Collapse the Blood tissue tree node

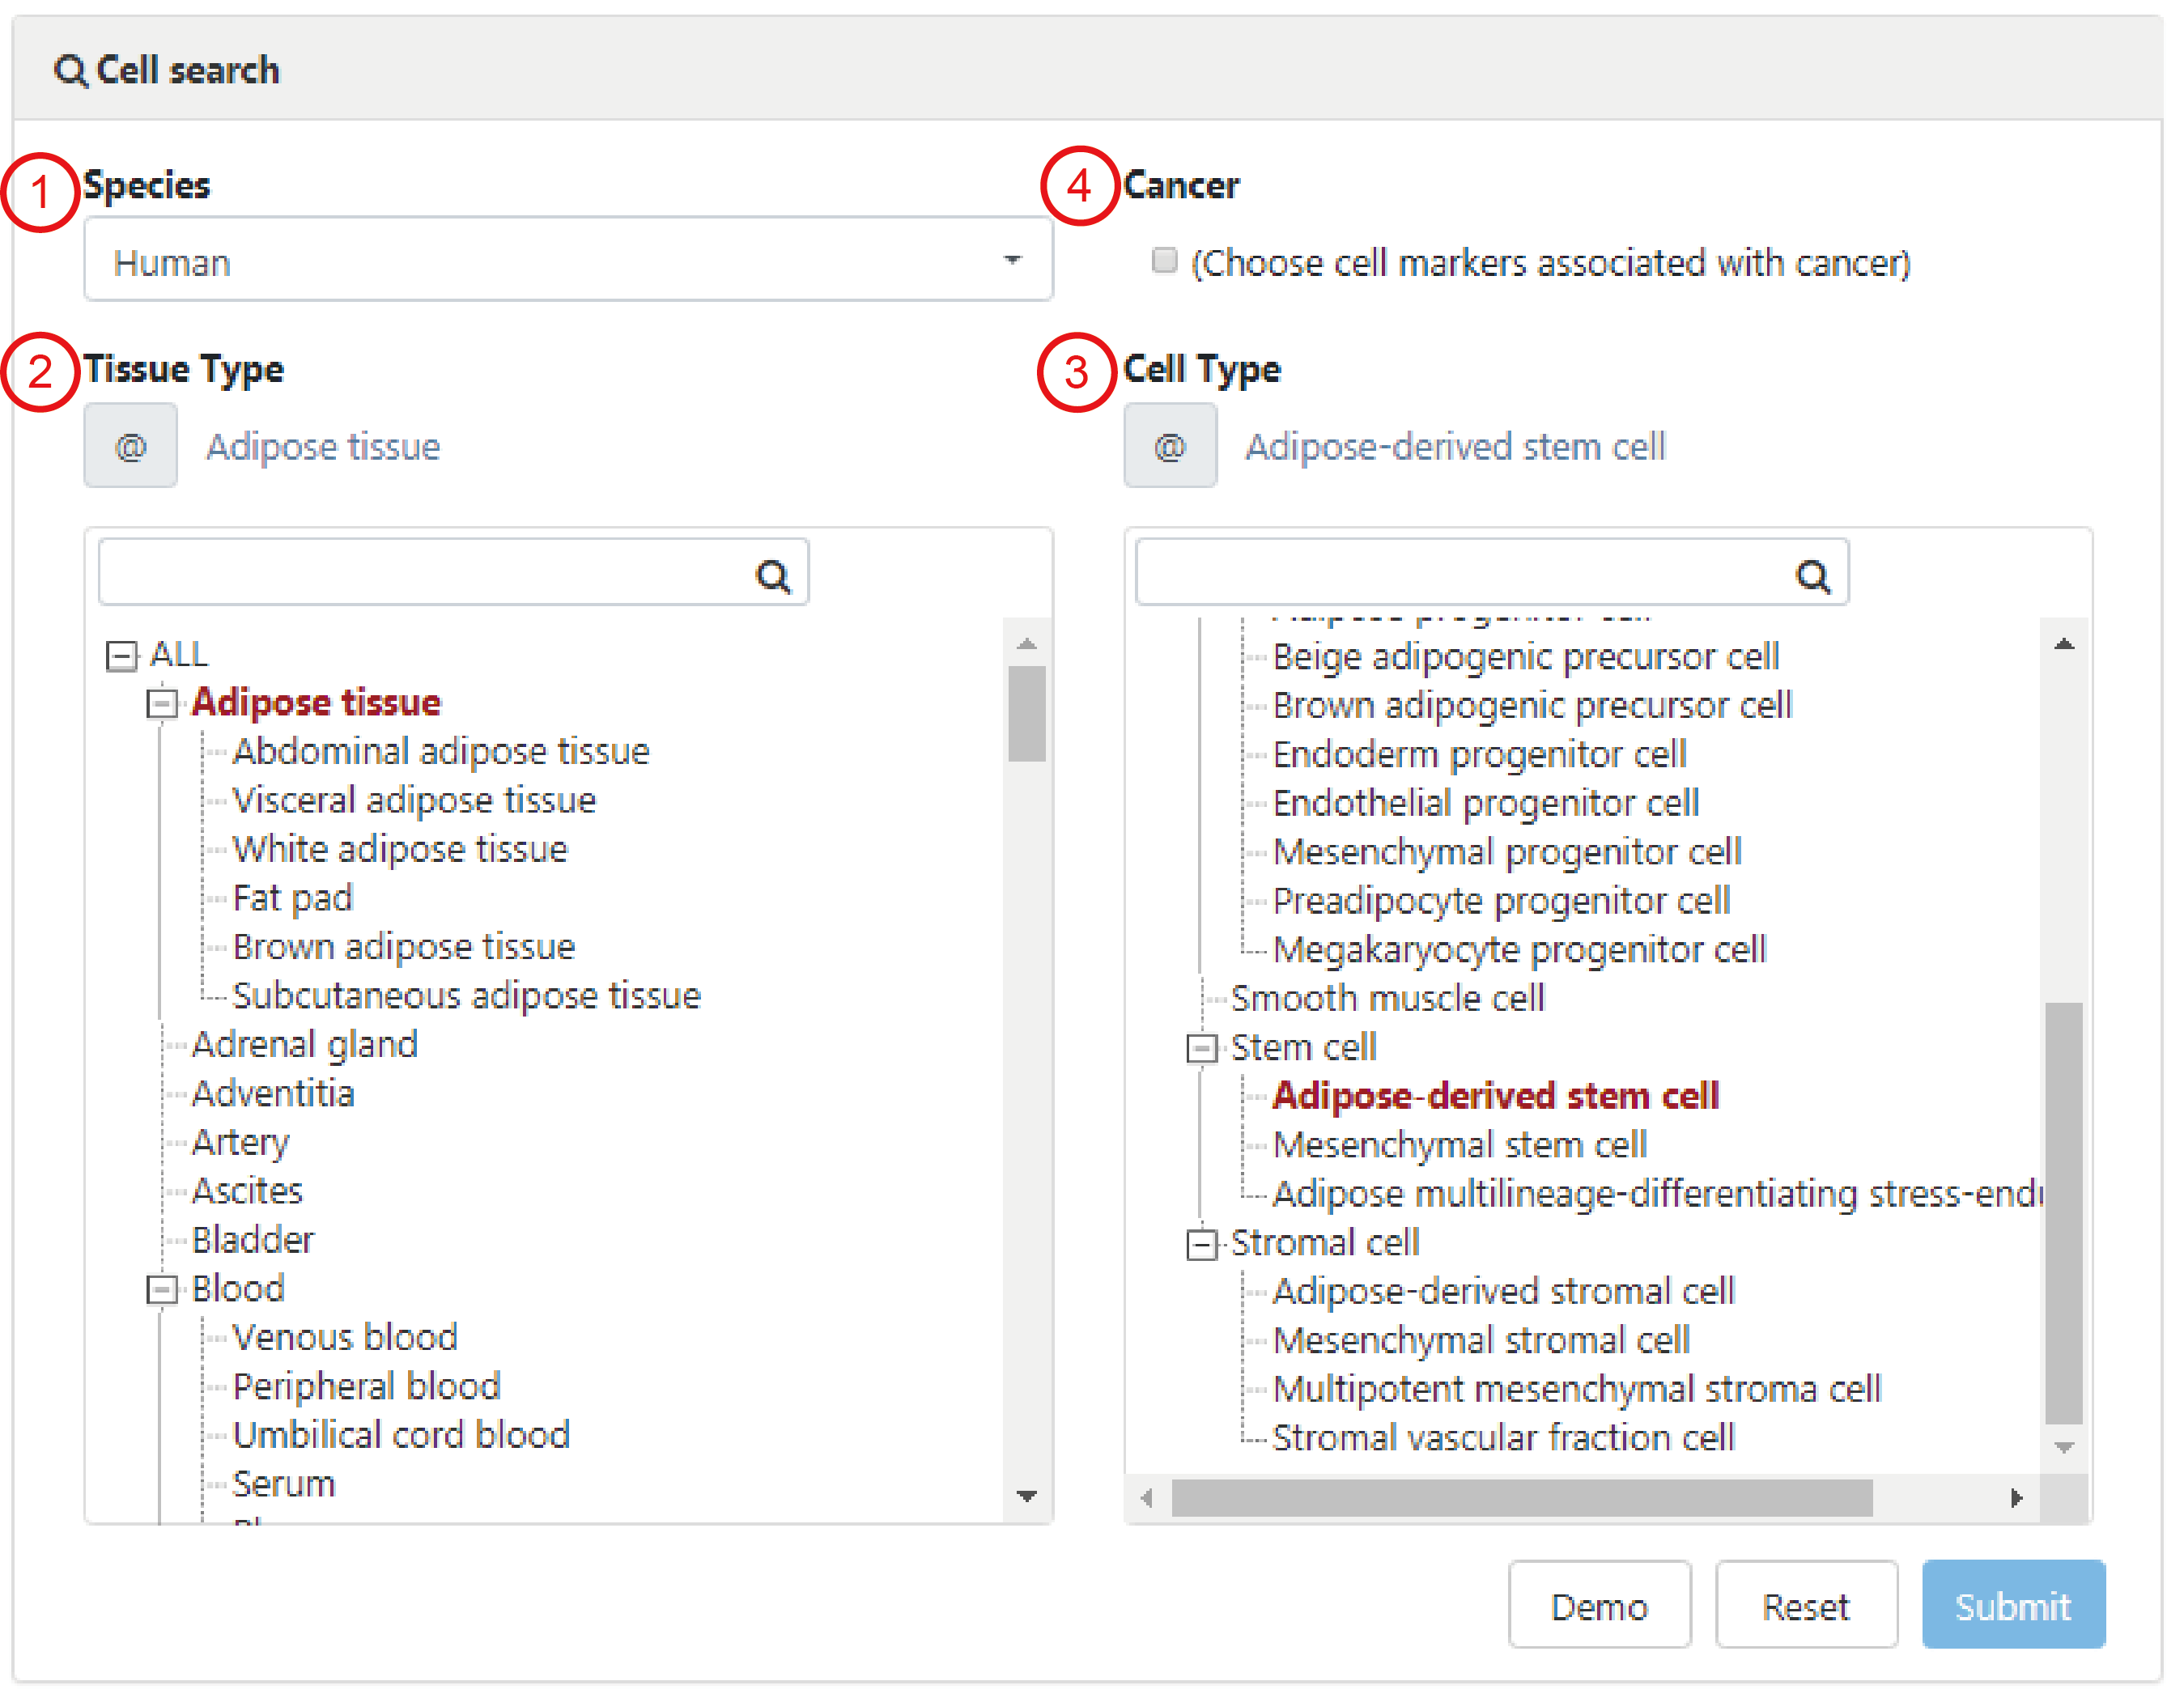161,1290
